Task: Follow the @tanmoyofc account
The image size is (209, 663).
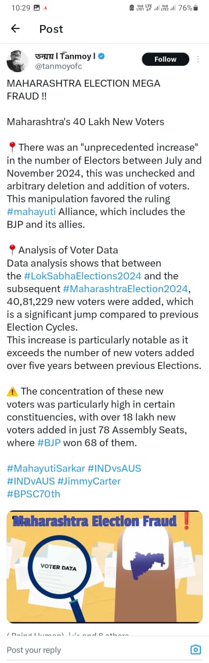Action: tap(165, 59)
